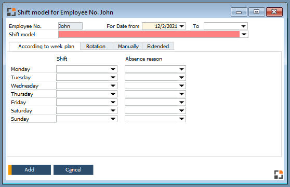Expand the Shift model dropdown arrow
290x187 pixels.
click(244, 34)
